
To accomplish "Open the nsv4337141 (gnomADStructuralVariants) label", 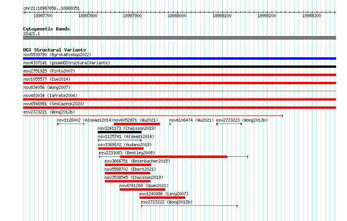I will click(x=67, y=63).
